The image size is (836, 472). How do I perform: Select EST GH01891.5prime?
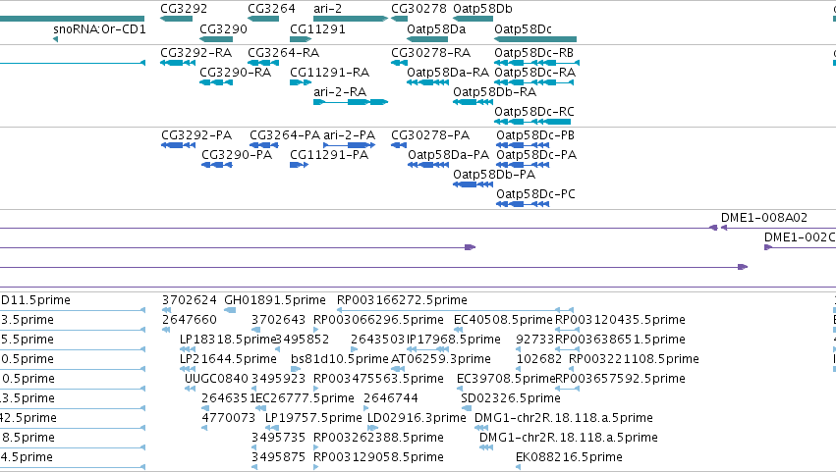click(230, 310)
